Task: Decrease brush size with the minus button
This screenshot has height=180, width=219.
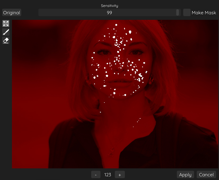Action: (96, 175)
